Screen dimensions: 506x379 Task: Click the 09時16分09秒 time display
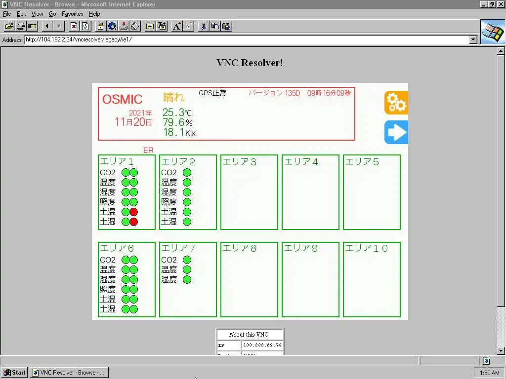coord(329,93)
